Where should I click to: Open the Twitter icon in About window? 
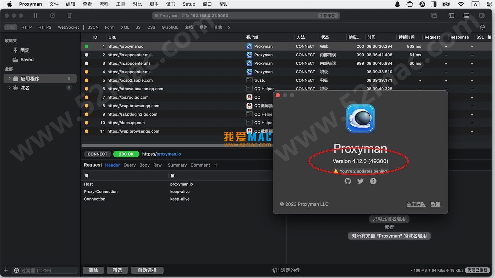click(361, 181)
